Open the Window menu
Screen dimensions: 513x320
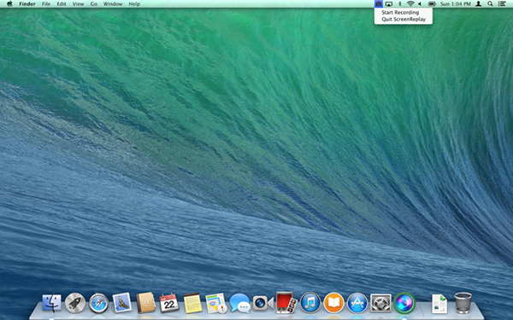point(113,4)
